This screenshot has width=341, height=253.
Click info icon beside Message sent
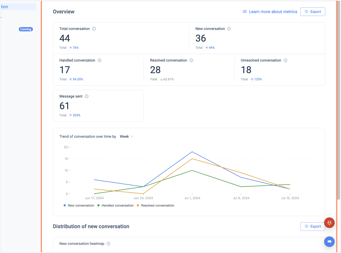click(x=87, y=96)
